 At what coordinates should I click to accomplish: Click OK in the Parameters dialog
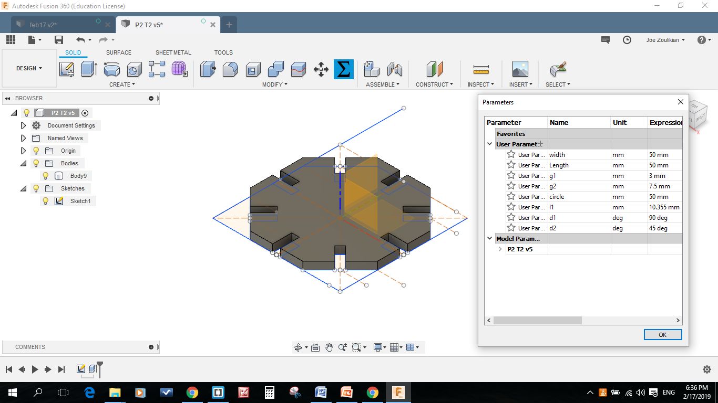coord(663,335)
